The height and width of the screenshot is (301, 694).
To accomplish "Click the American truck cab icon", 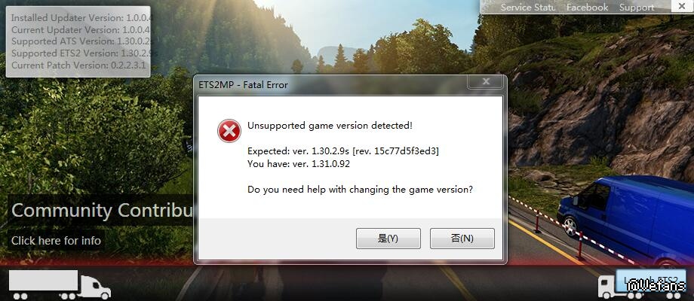I will (x=95, y=287).
